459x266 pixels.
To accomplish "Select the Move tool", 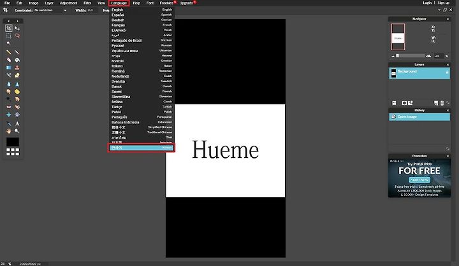I will tap(17, 28).
